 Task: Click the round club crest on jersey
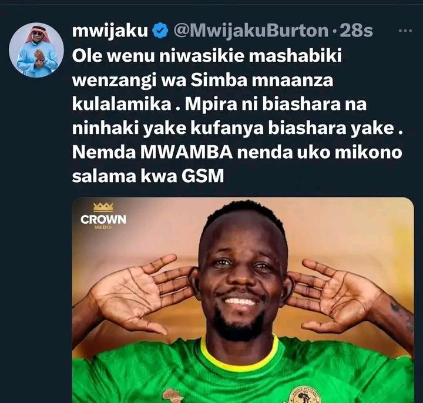(305, 395)
